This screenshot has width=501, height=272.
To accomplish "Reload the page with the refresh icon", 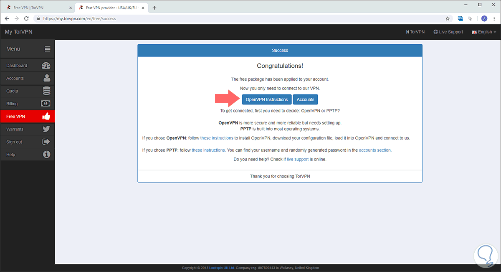I will coord(27,18).
